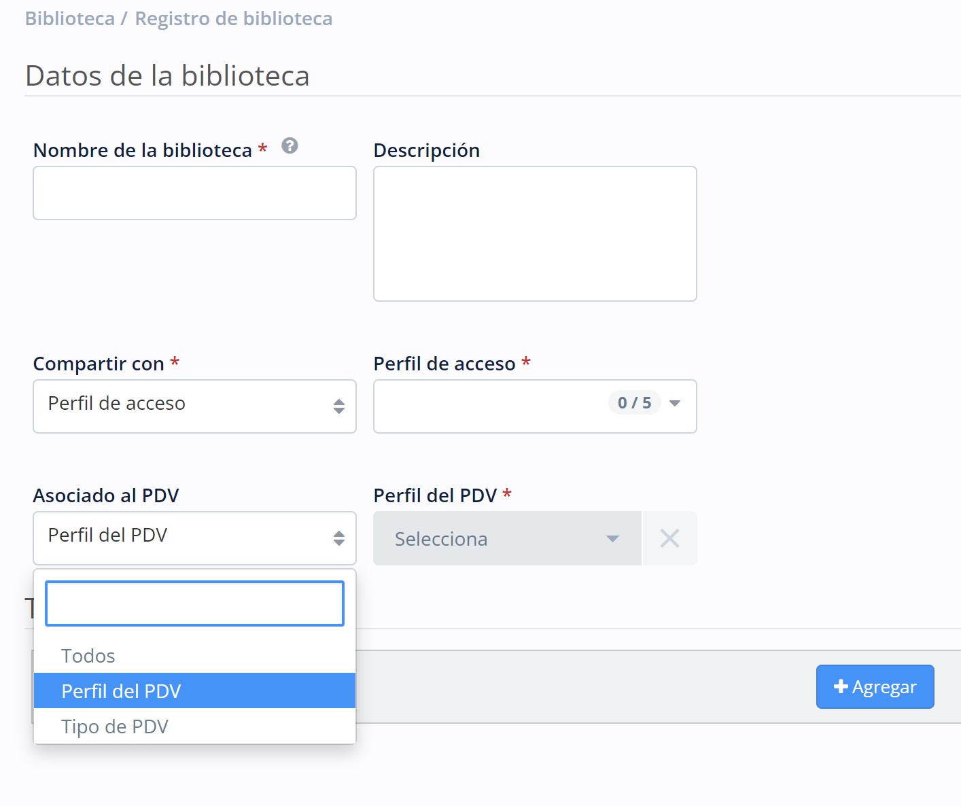
Task: Click Registro de biblioteca breadcrumb
Action: pos(233,19)
